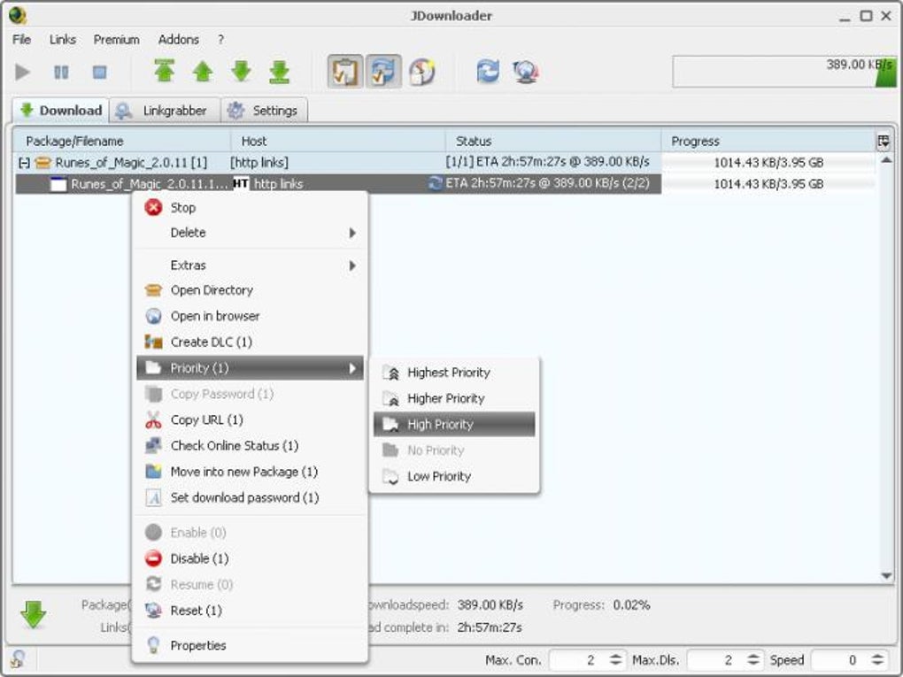Sort by Package/Filename column header
903x677 pixels.
click(122, 141)
